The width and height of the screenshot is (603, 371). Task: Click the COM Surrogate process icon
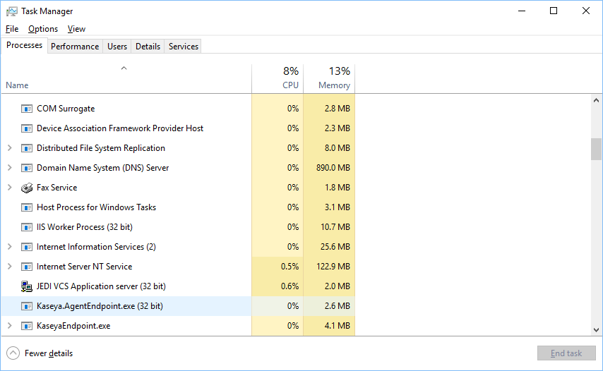pyautogui.click(x=27, y=109)
